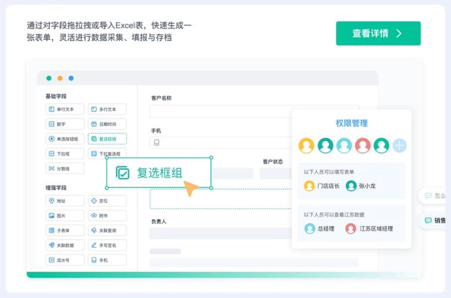
Task: Select the 单选按钮组 radio field
Action: point(65,139)
